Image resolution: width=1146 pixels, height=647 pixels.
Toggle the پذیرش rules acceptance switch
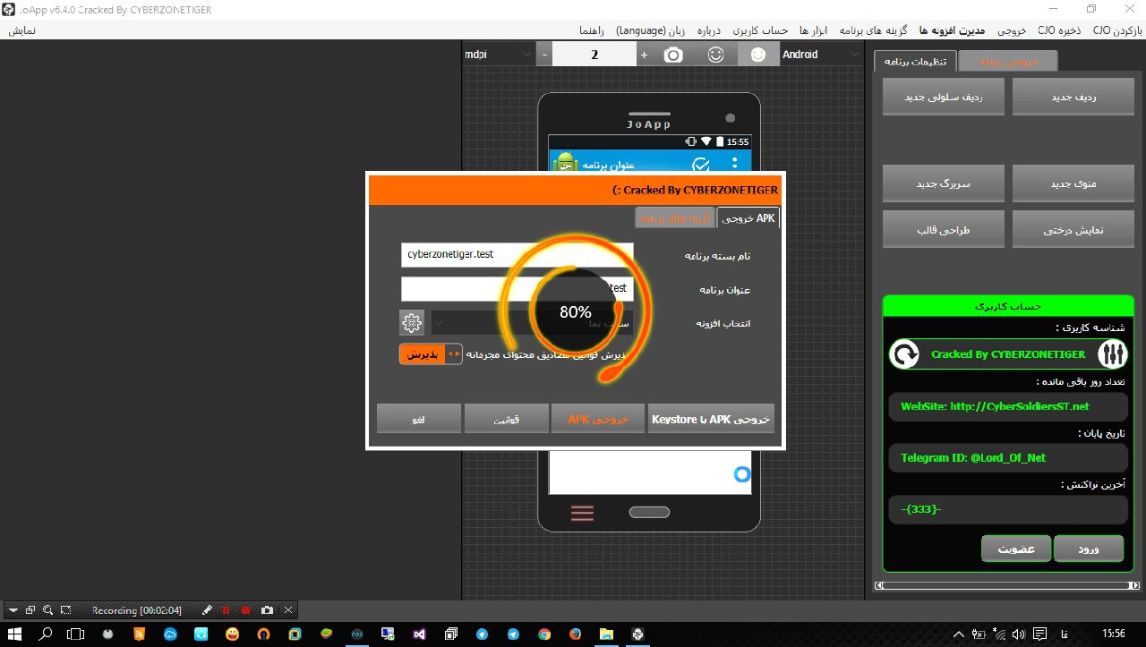pyautogui.click(x=431, y=354)
